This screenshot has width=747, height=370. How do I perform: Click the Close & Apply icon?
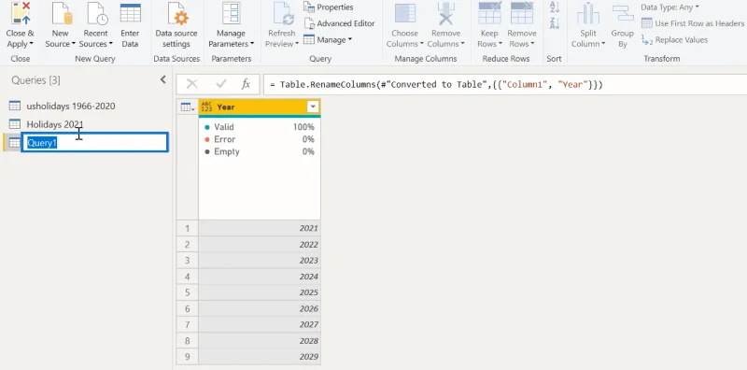pos(20,13)
